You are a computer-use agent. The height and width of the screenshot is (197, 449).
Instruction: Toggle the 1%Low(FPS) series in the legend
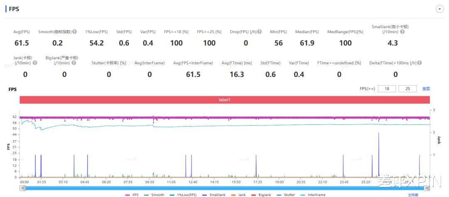[183, 195]
